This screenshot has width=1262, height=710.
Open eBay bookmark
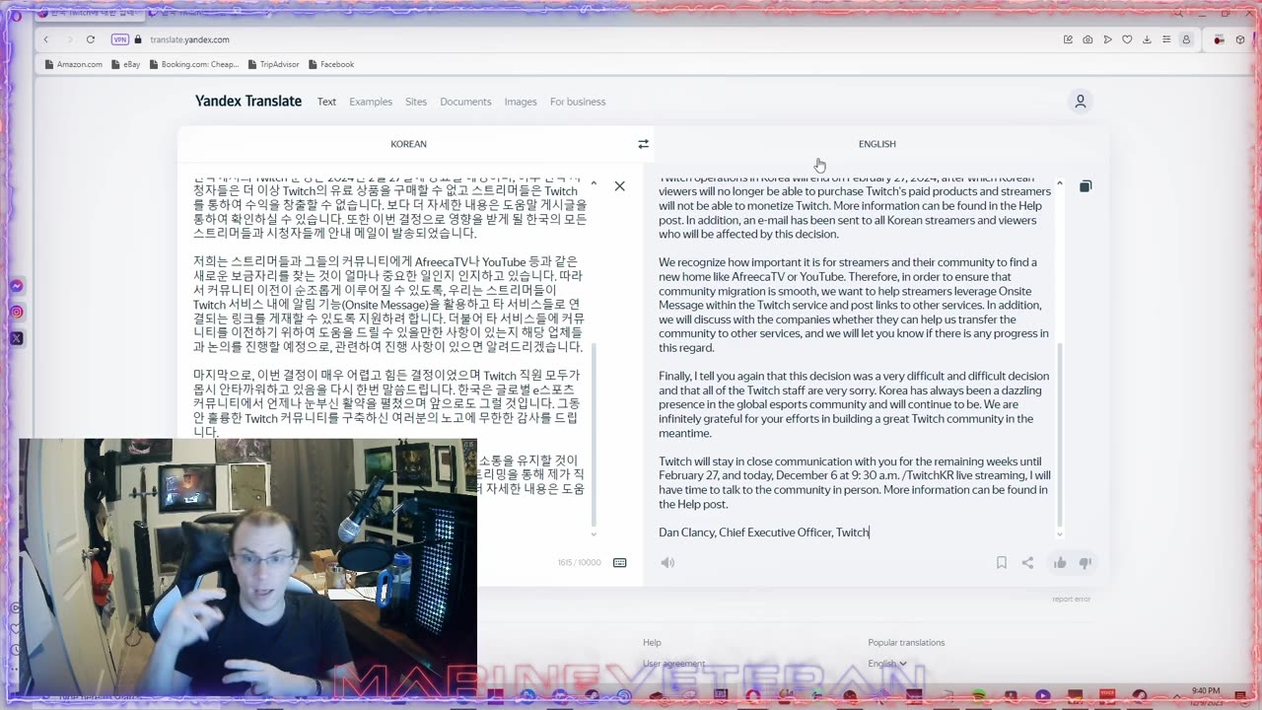pos(125,64)
